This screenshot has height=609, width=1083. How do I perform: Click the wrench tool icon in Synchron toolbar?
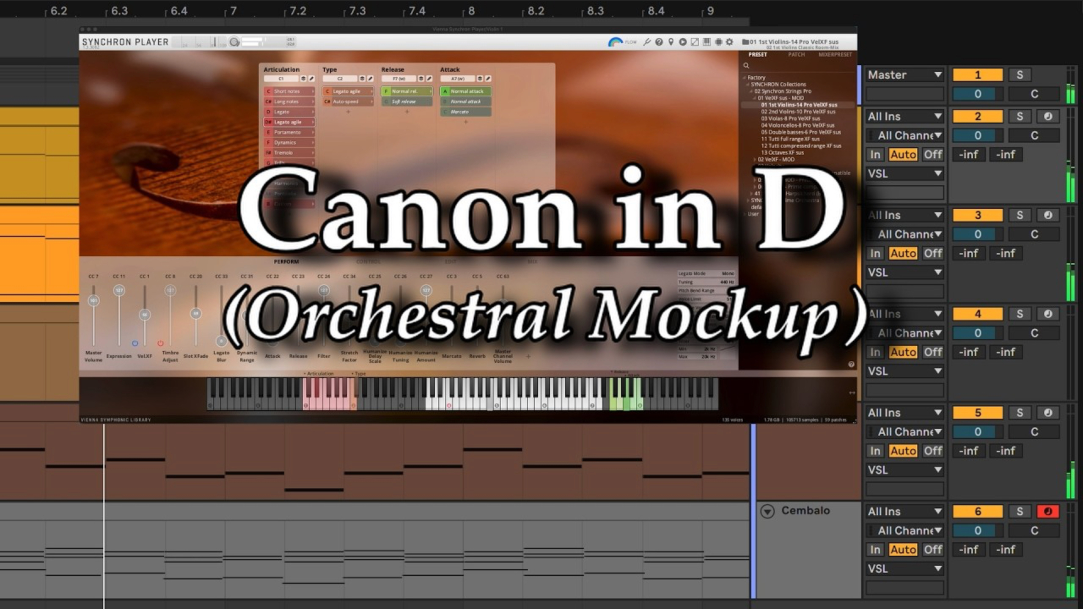coord(647,42)
